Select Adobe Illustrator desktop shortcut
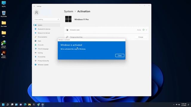Screen dimensions: 191x107 [4, 54]
